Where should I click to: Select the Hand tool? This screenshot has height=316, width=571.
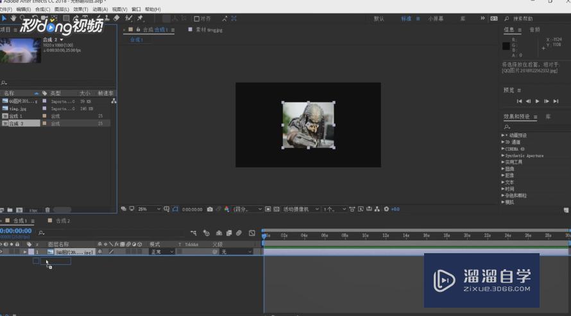[x=13, y=18]
